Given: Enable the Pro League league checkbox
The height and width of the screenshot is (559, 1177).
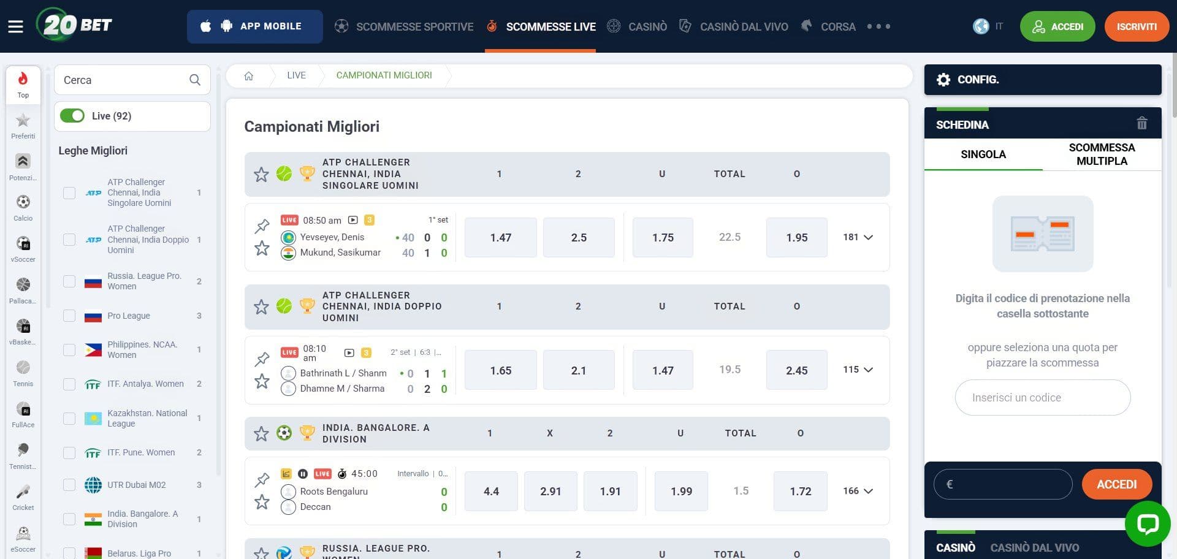Looking at the screenshot, I should (69, 316).
